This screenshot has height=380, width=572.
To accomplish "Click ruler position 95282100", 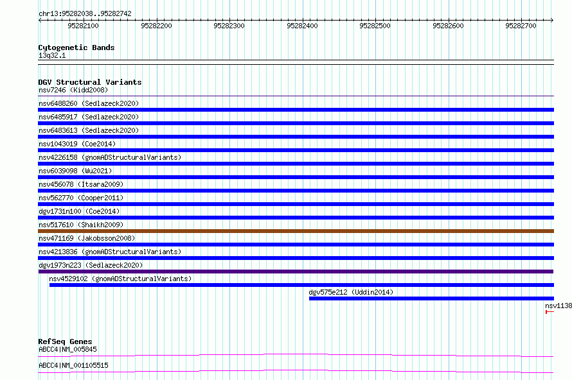I will click(x=83, y=26).
